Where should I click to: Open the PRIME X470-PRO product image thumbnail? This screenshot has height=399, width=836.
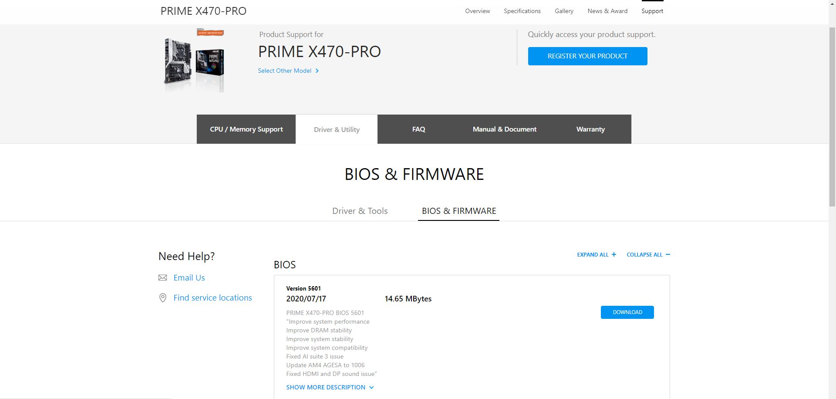pyautogui.click(x=194, y=61)
